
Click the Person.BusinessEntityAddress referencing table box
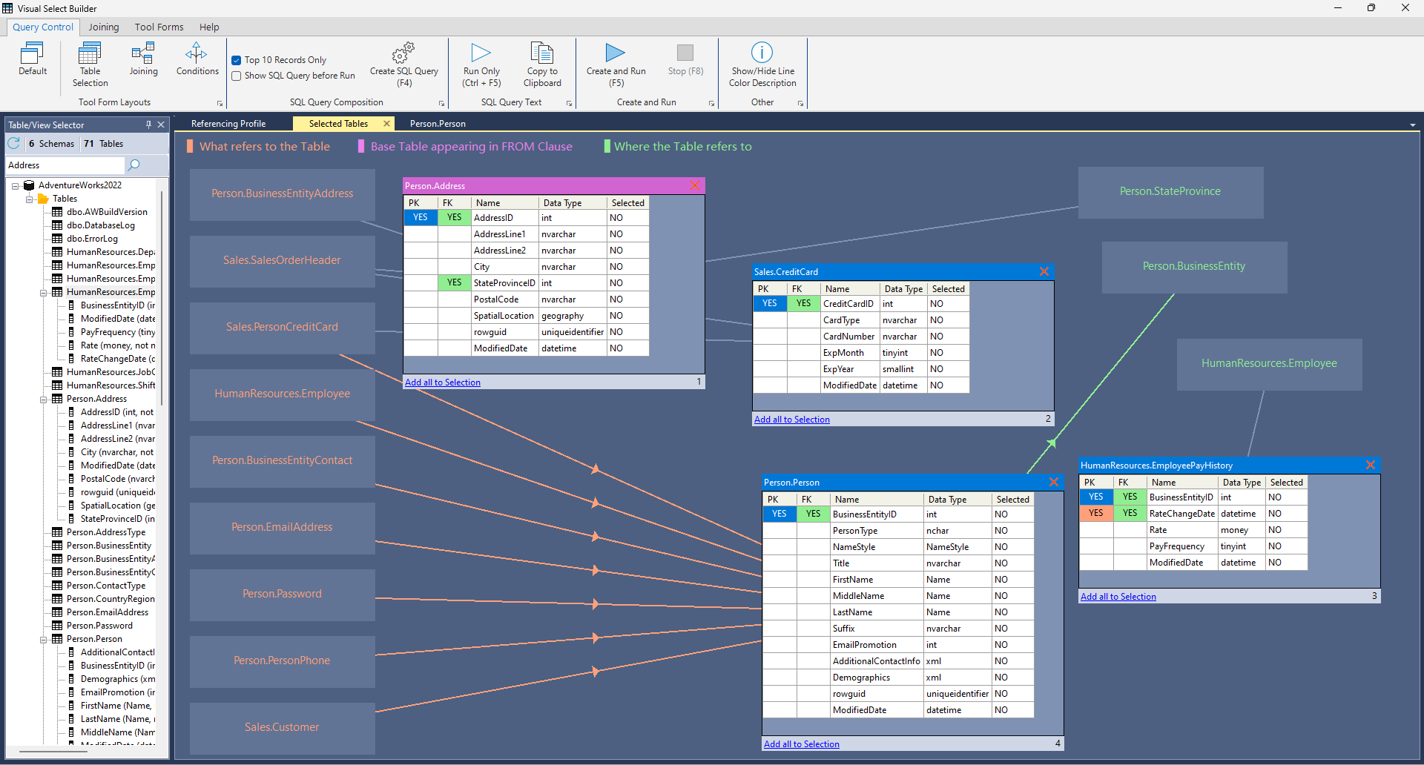point(283,194)
